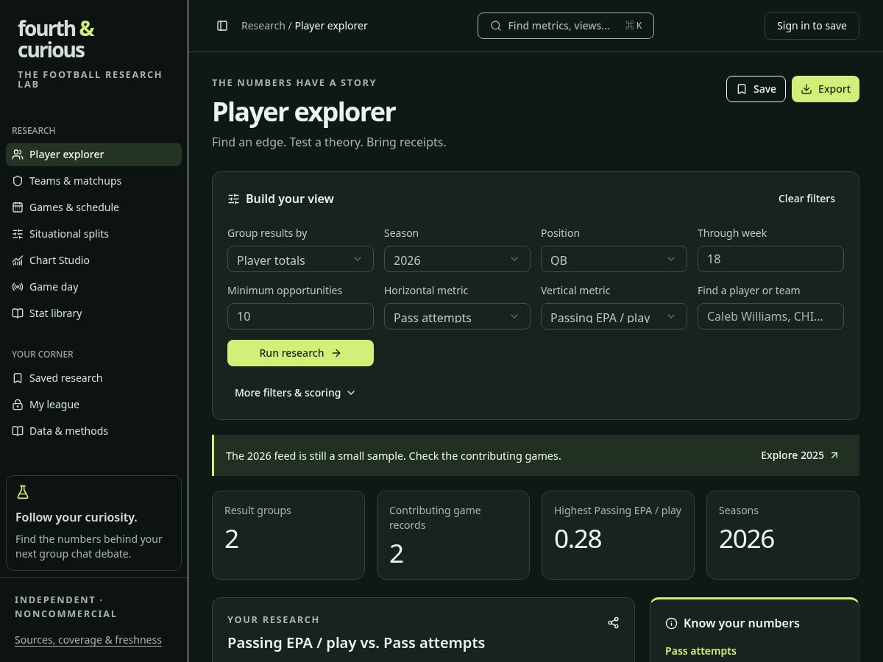Toggle the sidebar panel icon
The height and width of the screenshot is (662, 883).
pos(222,26)
